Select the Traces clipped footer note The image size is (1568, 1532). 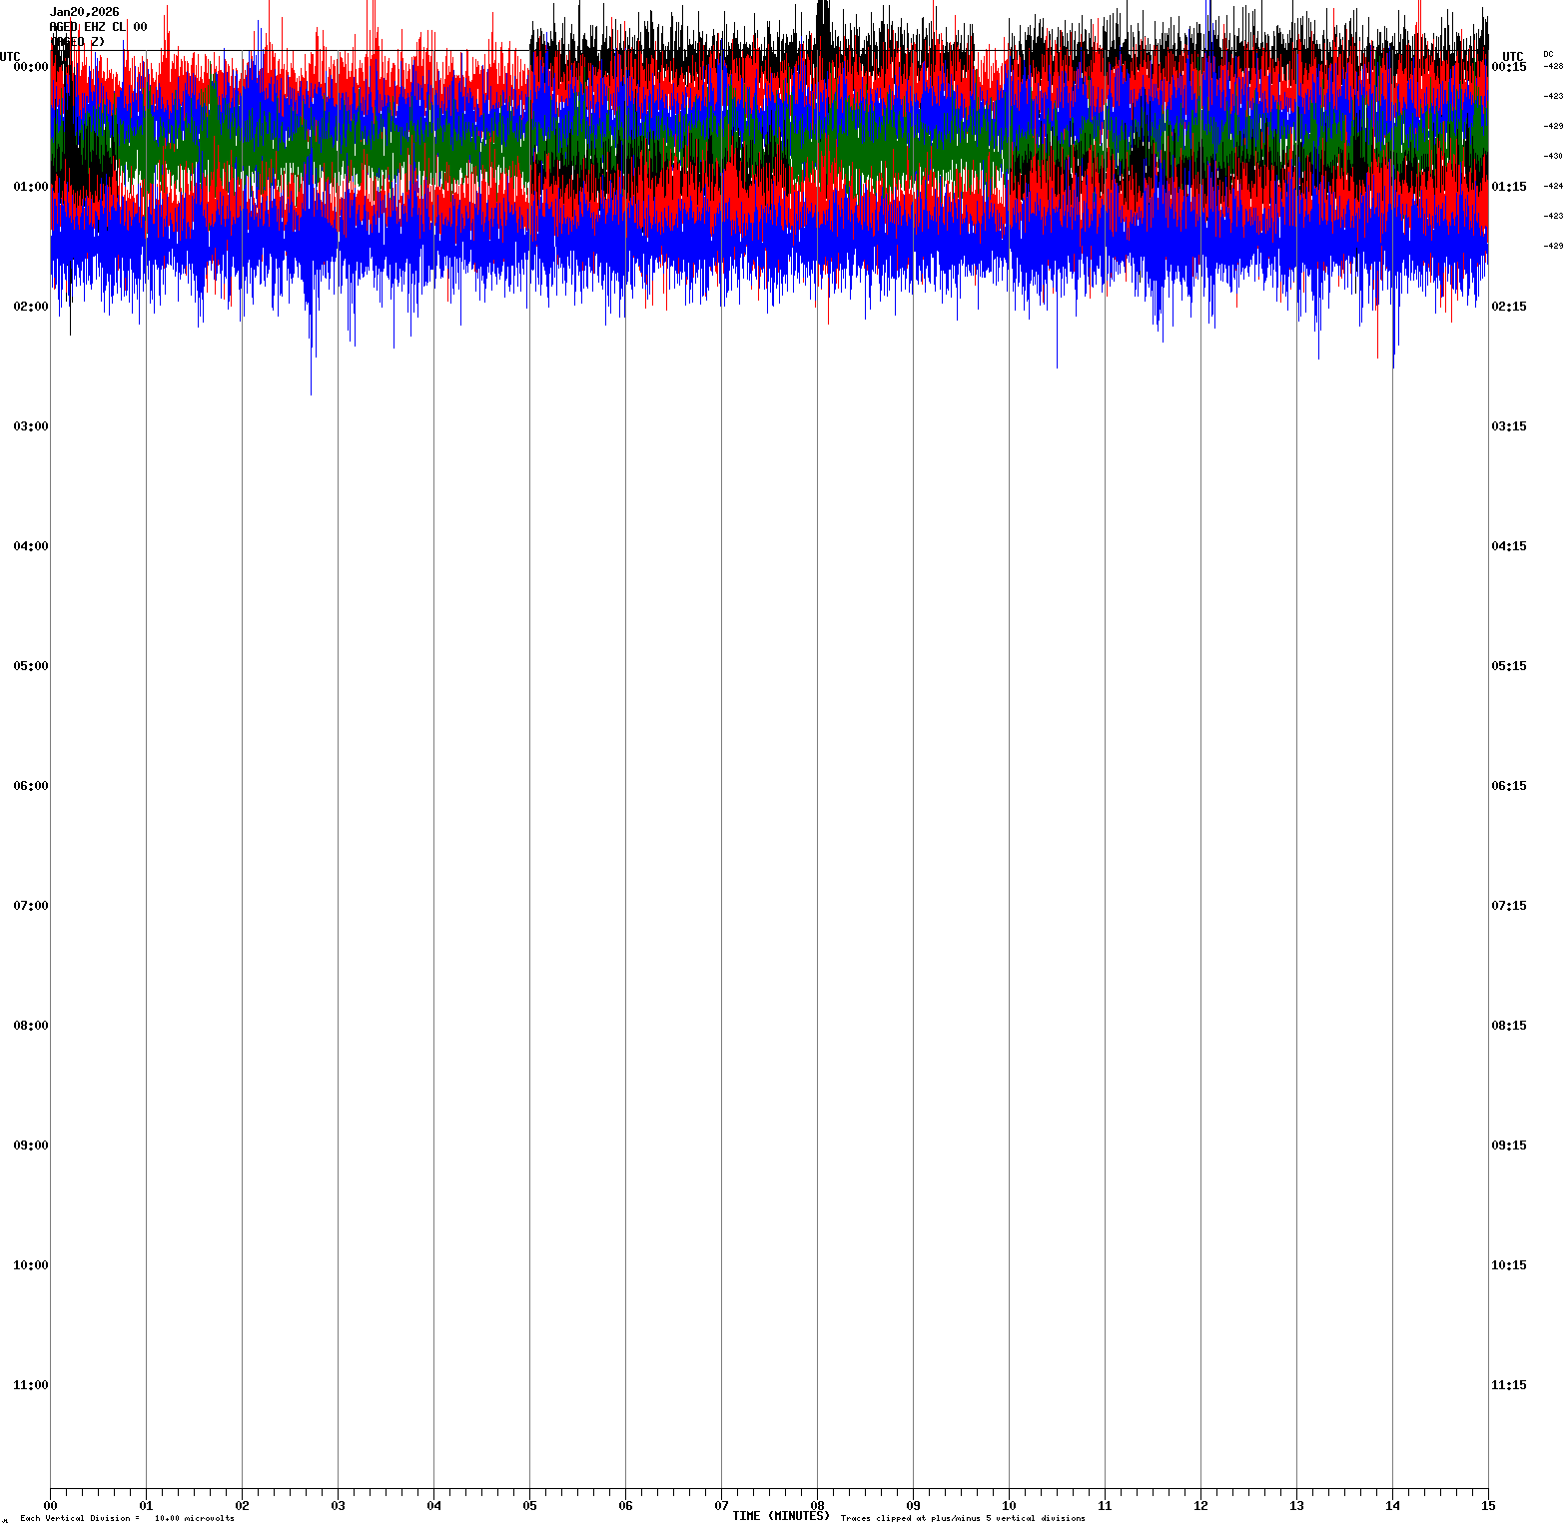[963, 1518]
